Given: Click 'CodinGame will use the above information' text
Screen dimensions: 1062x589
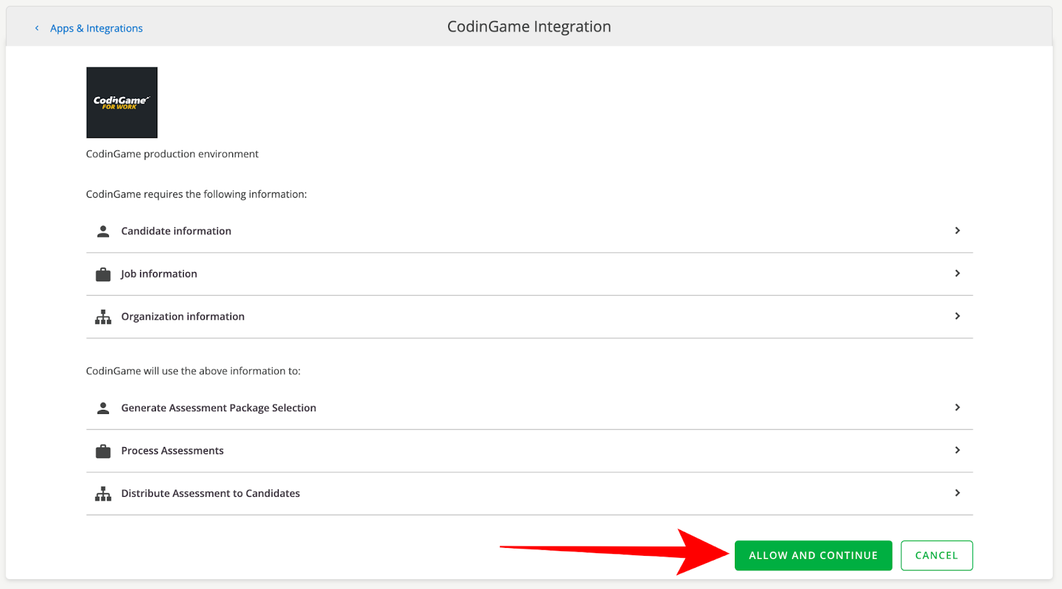Looking at the screenshot, I should point(193,371).
